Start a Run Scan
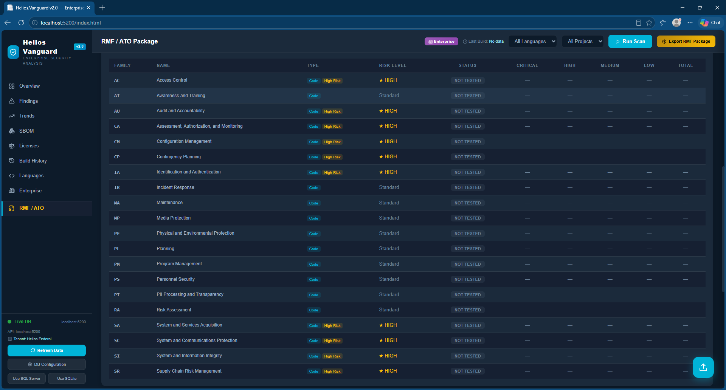This screenshot has height=390, width=726. (x=630, y=42)
